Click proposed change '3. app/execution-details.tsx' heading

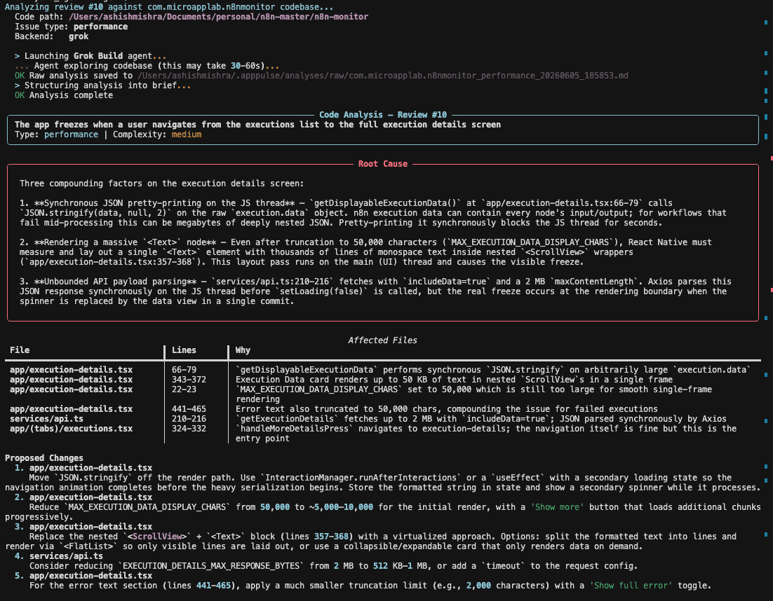(x=83, y=527)
